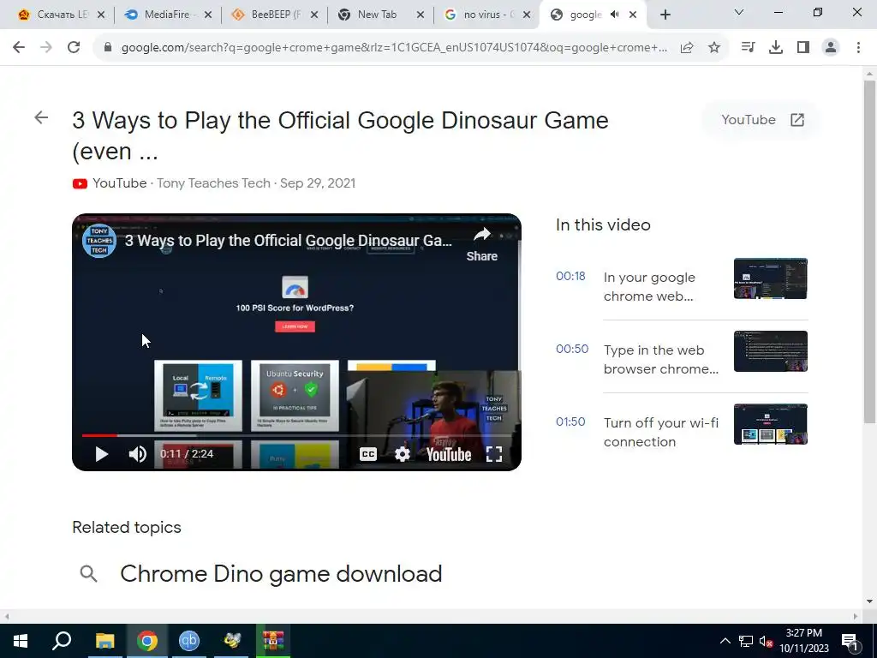Viewport: 877px width, 658px height.
Task: Open qBittorrent from the taskbar
Action: (x=189, y=641)
